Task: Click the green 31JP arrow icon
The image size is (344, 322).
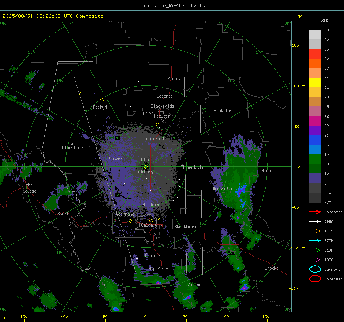Action: click(315, 250)
